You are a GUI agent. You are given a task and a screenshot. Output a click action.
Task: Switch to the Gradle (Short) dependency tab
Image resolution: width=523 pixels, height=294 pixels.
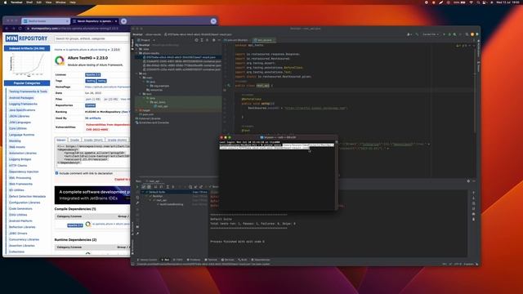pyautogui.click(x=93, y=140)
